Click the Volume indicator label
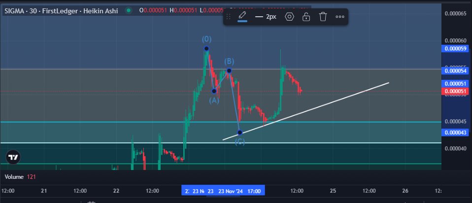The height and width of the screenshot is (203, 472). pos(14,177)
